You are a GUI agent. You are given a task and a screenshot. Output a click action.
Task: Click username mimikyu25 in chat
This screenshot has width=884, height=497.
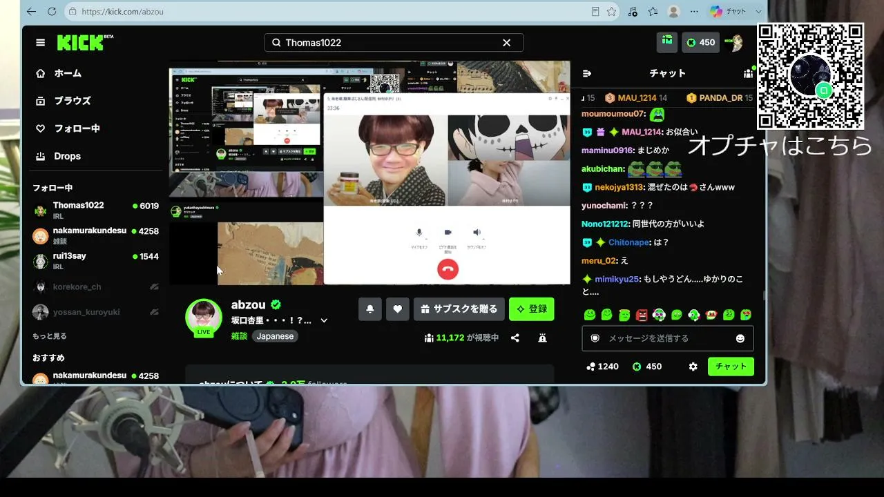pos(617,280)
